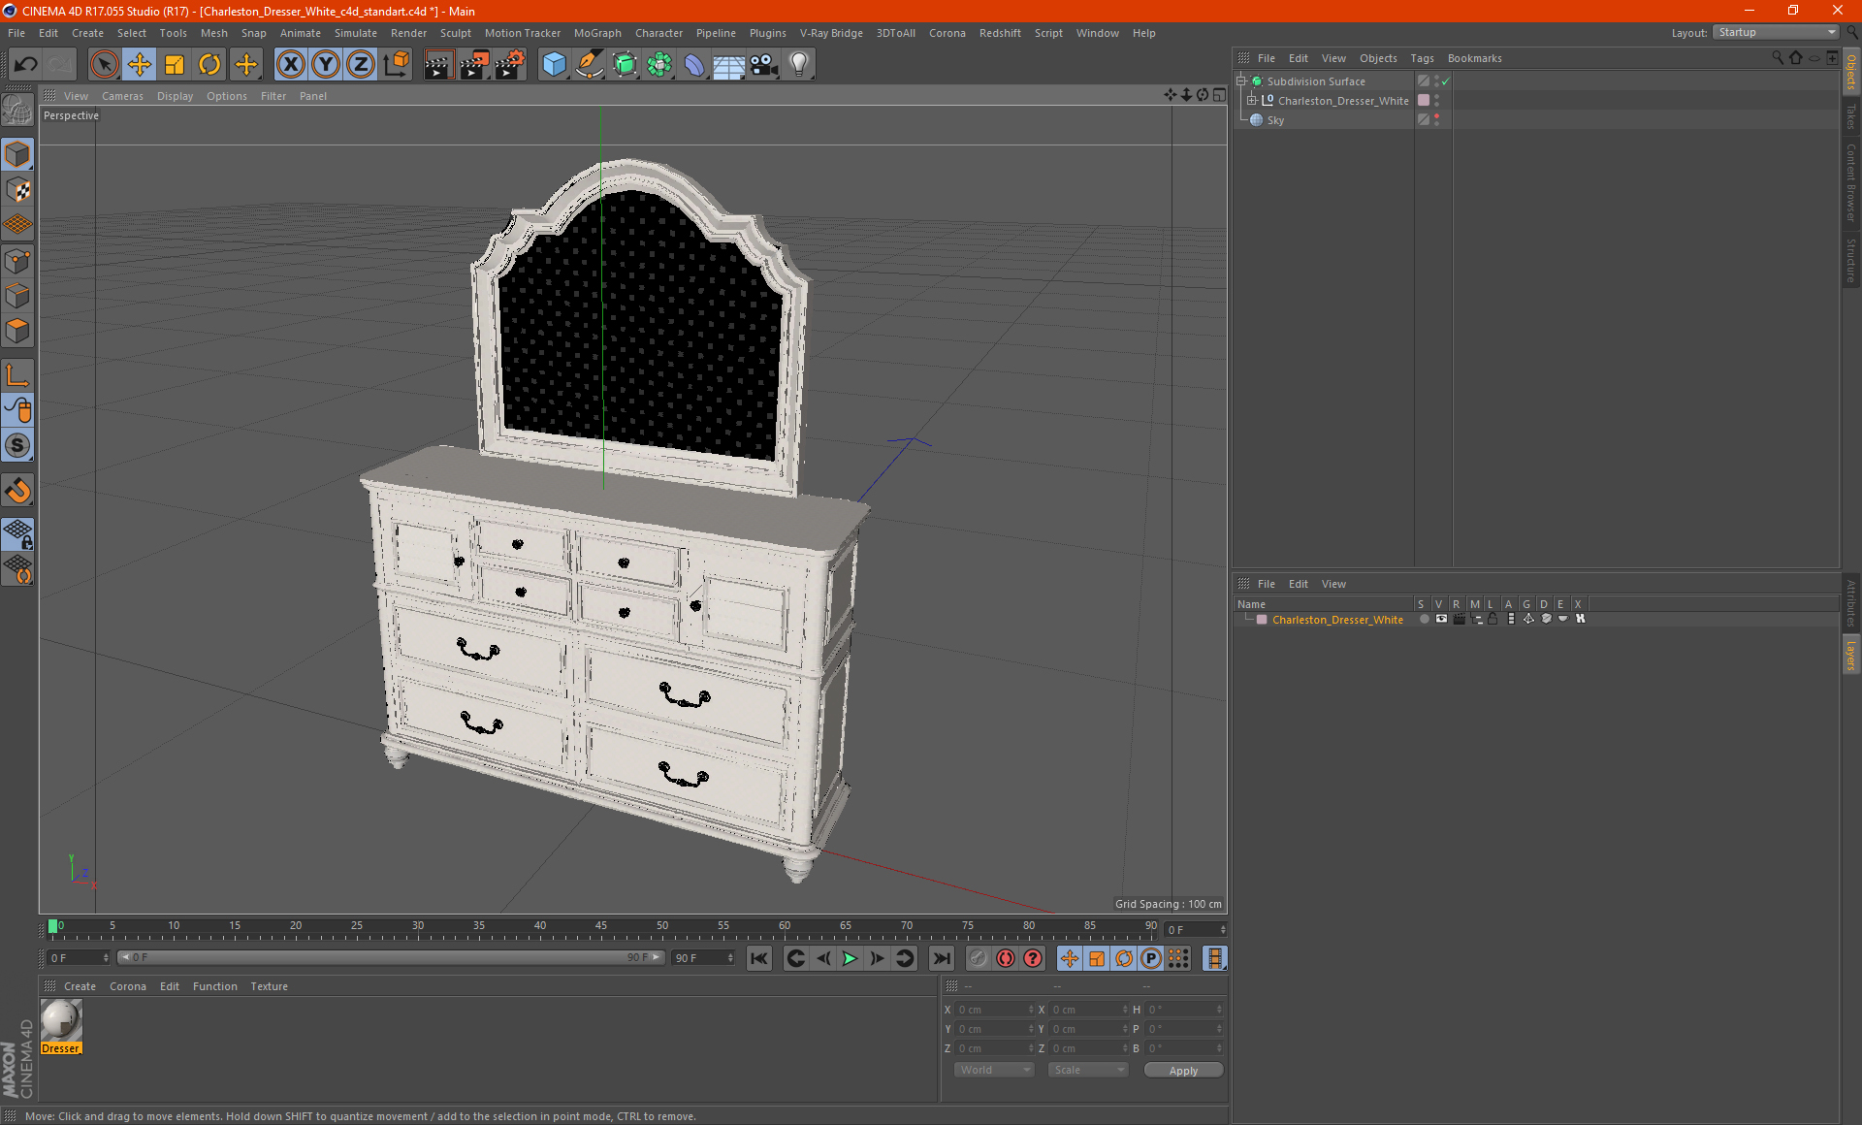Image resolution: width=1862 pixels, height=1125 pixels.
Task: Open the viewport Cameras menu
Action: [122, 96]
